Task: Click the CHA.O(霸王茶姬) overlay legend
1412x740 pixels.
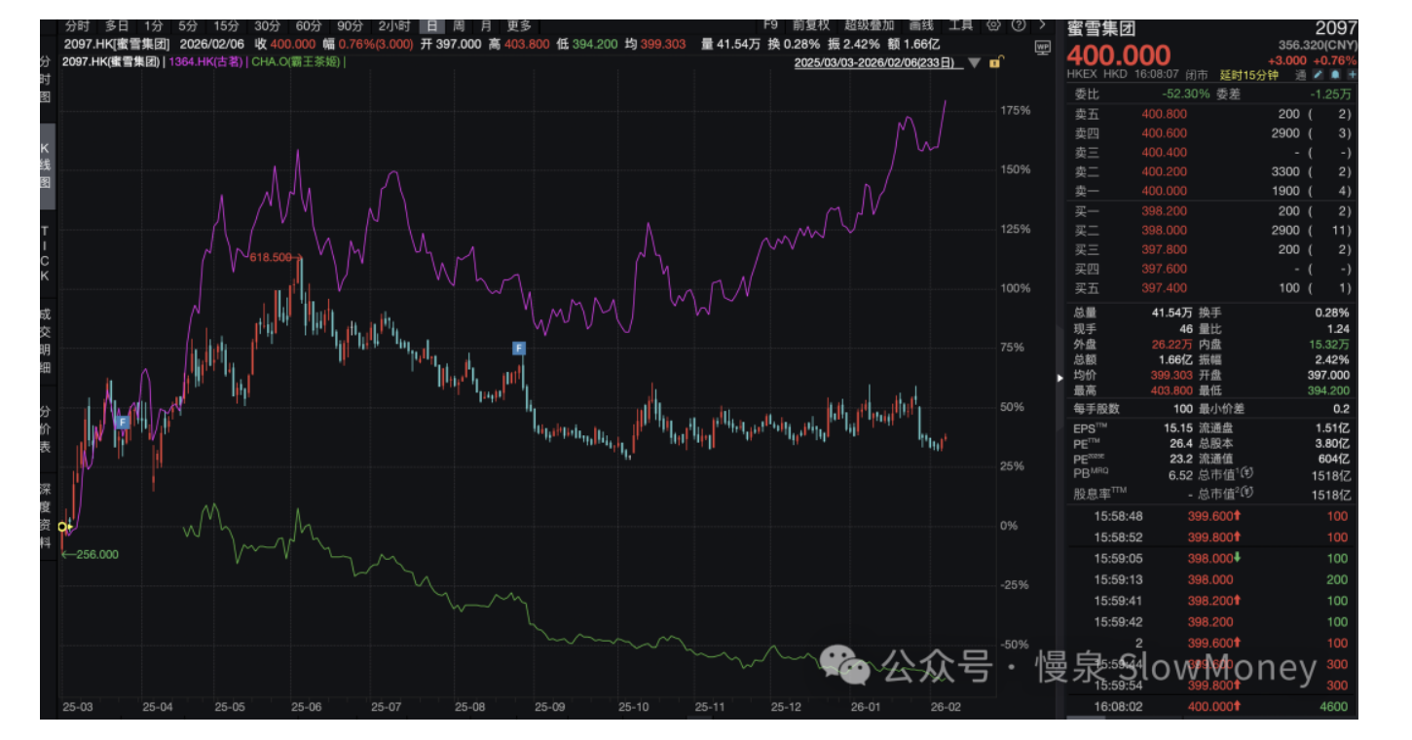Action: (x=295, y=61)
